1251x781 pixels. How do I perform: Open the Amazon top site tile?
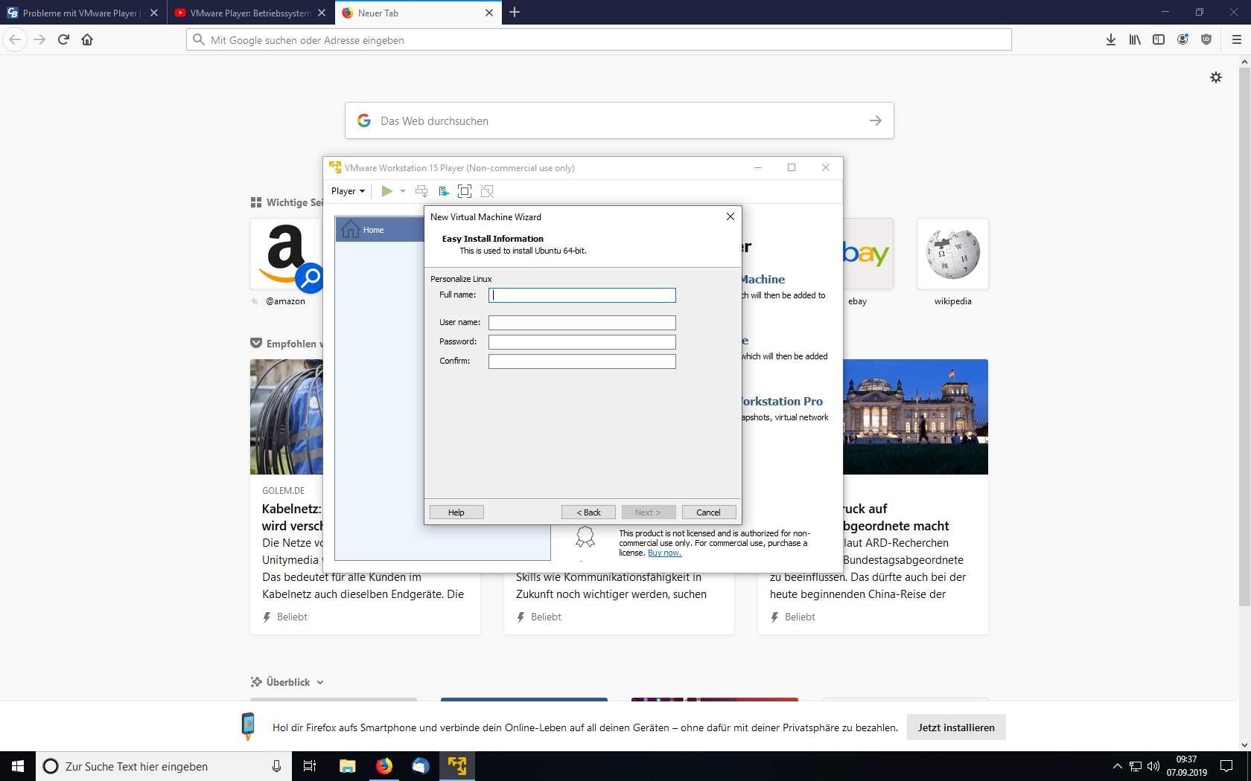click(x=286, y=254)
